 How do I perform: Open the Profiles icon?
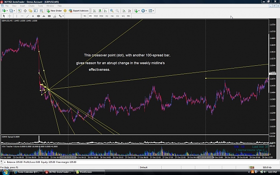(11, 11)
